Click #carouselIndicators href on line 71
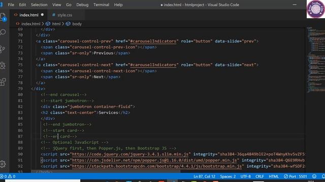Screen dimensions: 325x182 click(x=153, y=41)
